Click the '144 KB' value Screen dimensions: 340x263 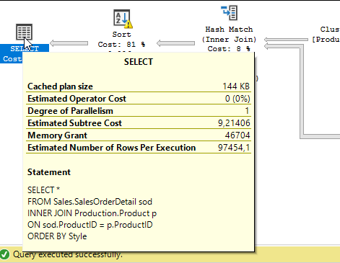pyautogui.click(x=236, y=86)
